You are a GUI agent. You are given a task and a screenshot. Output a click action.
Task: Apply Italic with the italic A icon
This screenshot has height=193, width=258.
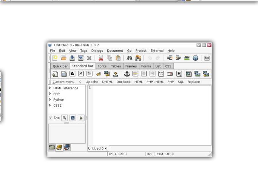click(81, 74)
